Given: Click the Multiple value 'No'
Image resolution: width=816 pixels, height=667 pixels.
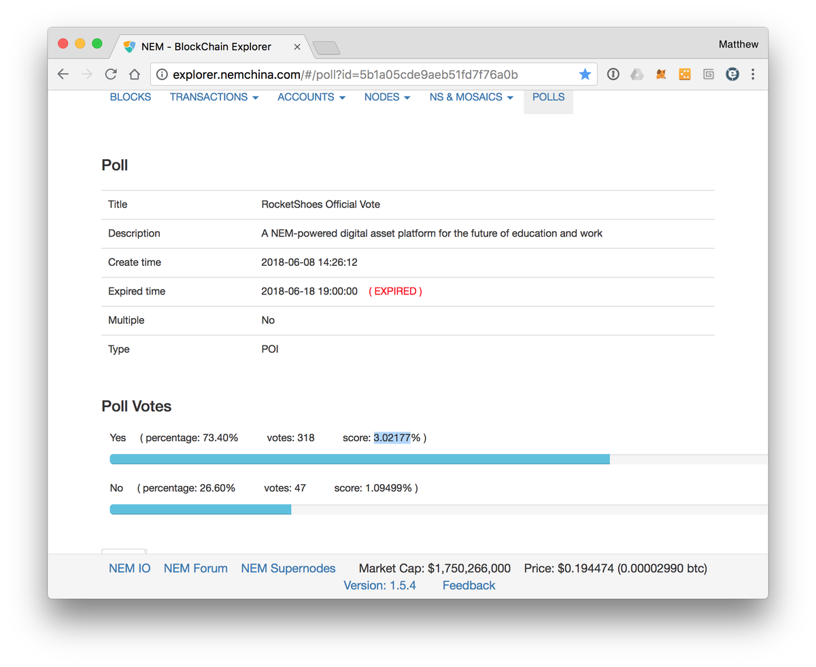Looking at the screenshot, I should point(268,320).
